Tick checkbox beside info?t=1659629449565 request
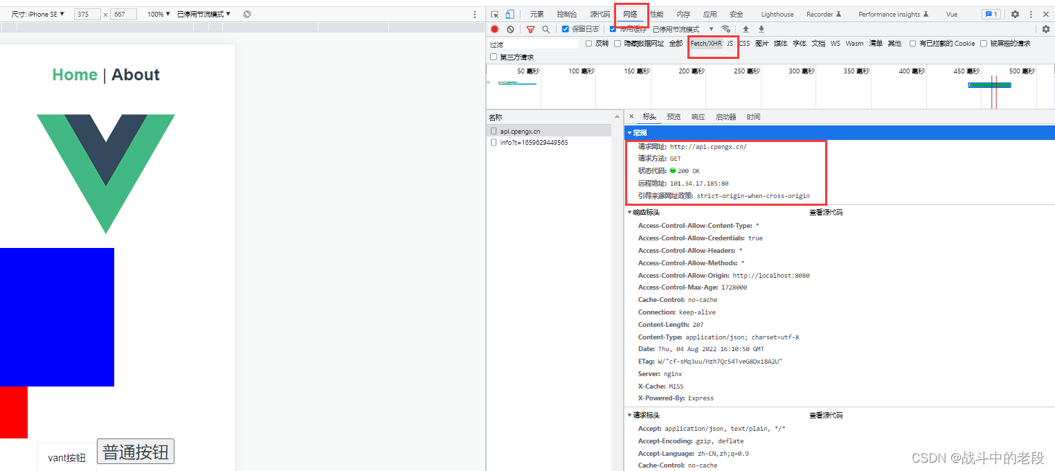 pos(494,142)
